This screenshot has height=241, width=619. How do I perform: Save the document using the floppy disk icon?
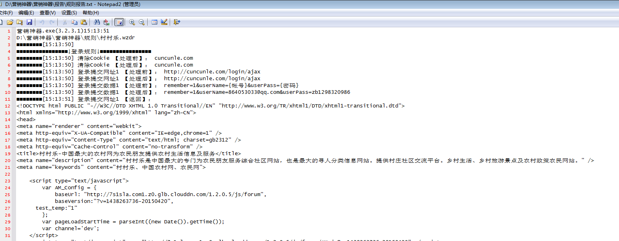[29, 22]
